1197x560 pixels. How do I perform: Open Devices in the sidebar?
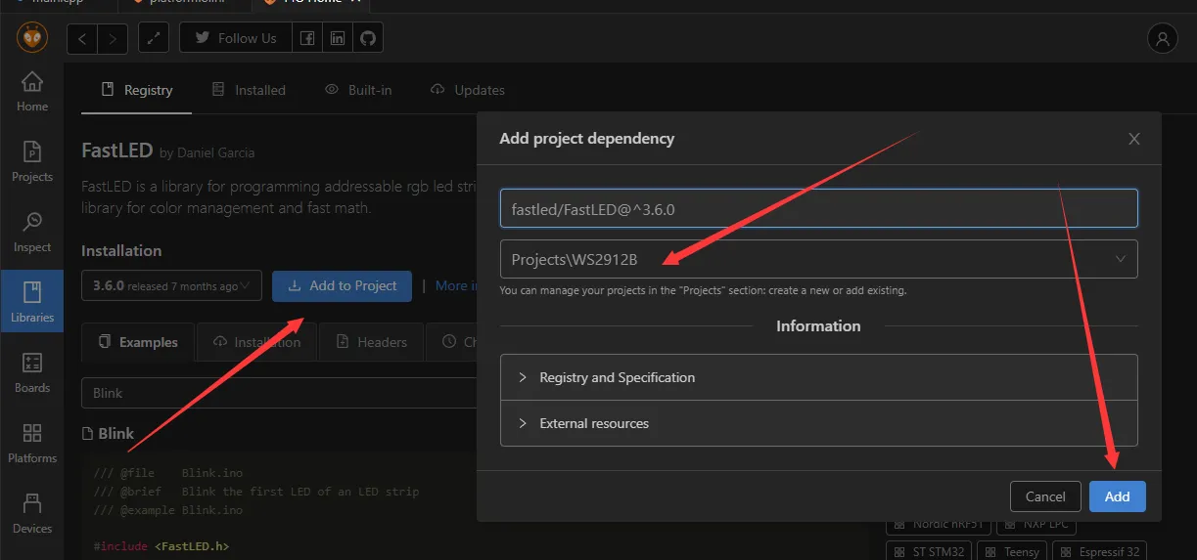(x=32, y=514)
